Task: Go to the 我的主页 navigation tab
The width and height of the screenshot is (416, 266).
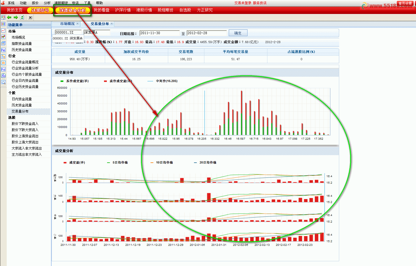Action: [x=15, y=10]
